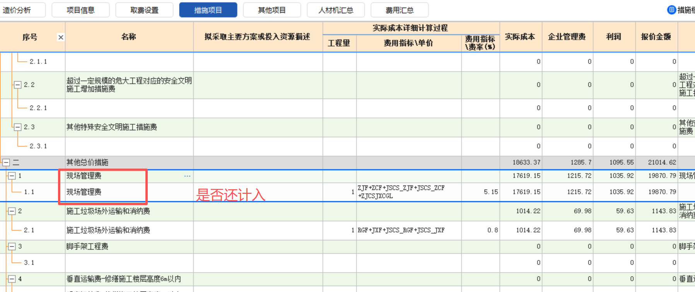This screenshot has width=695, height=292.
Task: Select the 名称 column header
Action: tap(129, 37)
